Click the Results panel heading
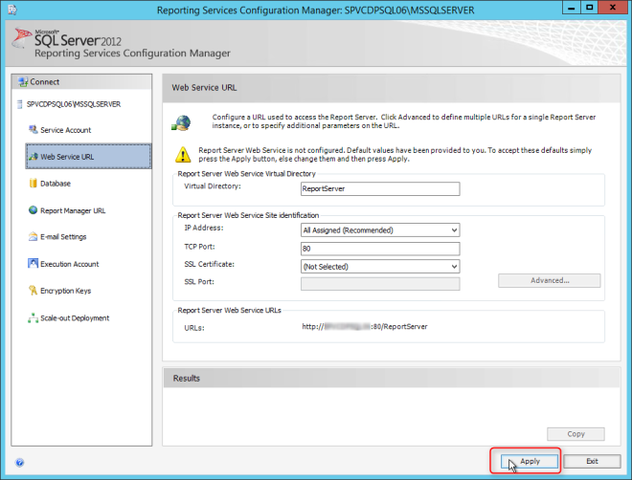Screen dimensions: 632x480 [186, 379]
